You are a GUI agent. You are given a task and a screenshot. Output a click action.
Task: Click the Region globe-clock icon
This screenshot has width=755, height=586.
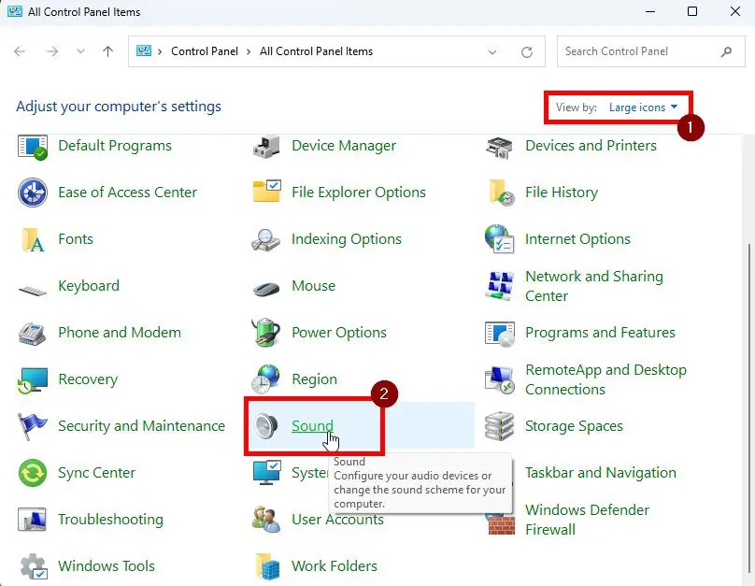(265, 379)
